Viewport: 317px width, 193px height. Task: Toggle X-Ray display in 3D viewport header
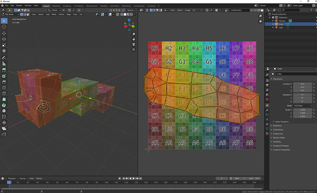[x=118, y=14]
